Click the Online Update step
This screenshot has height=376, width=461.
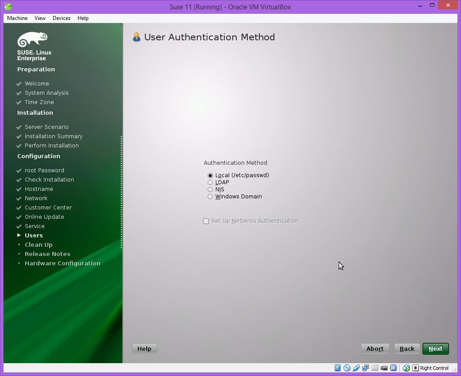(x=44, y=217)
